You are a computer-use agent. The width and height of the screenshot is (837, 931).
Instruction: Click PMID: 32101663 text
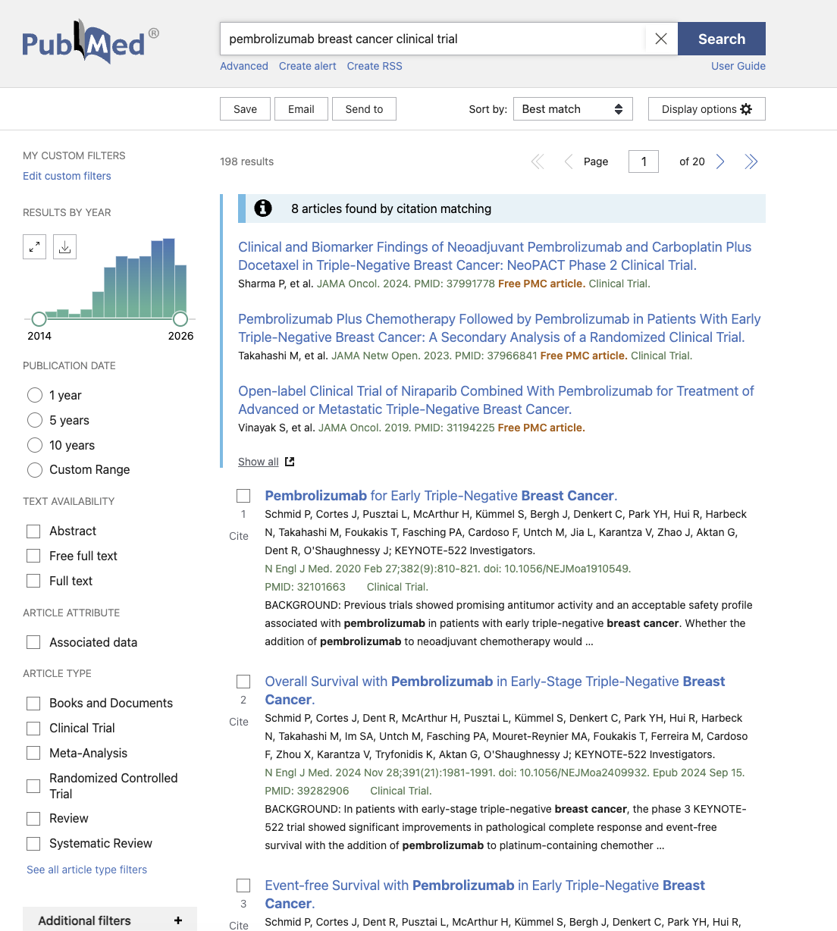point(305,587)
